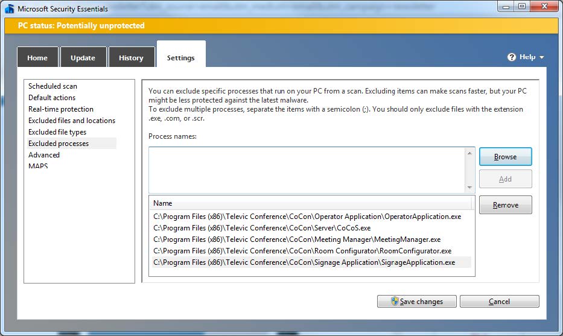563x336 pixels.
Task: Click Save changes with shield icon
Action: pos(415,302)
